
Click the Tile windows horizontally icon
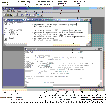point(30,15)
